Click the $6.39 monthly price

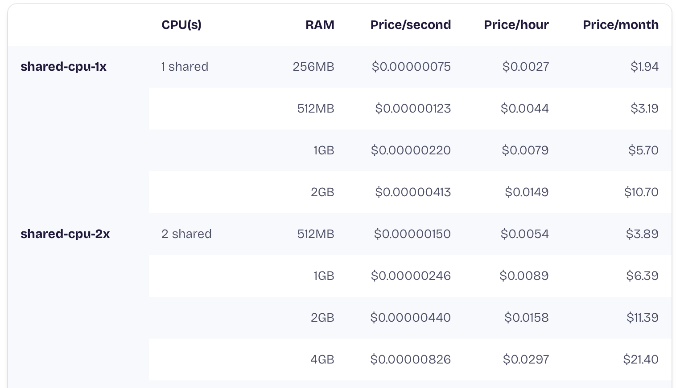coord(642,276)
